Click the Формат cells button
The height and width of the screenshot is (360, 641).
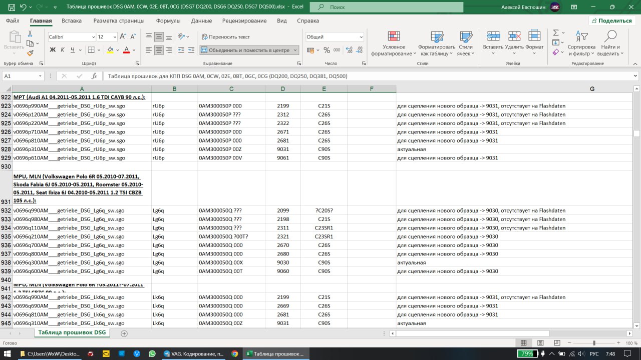tap(534, 43)
